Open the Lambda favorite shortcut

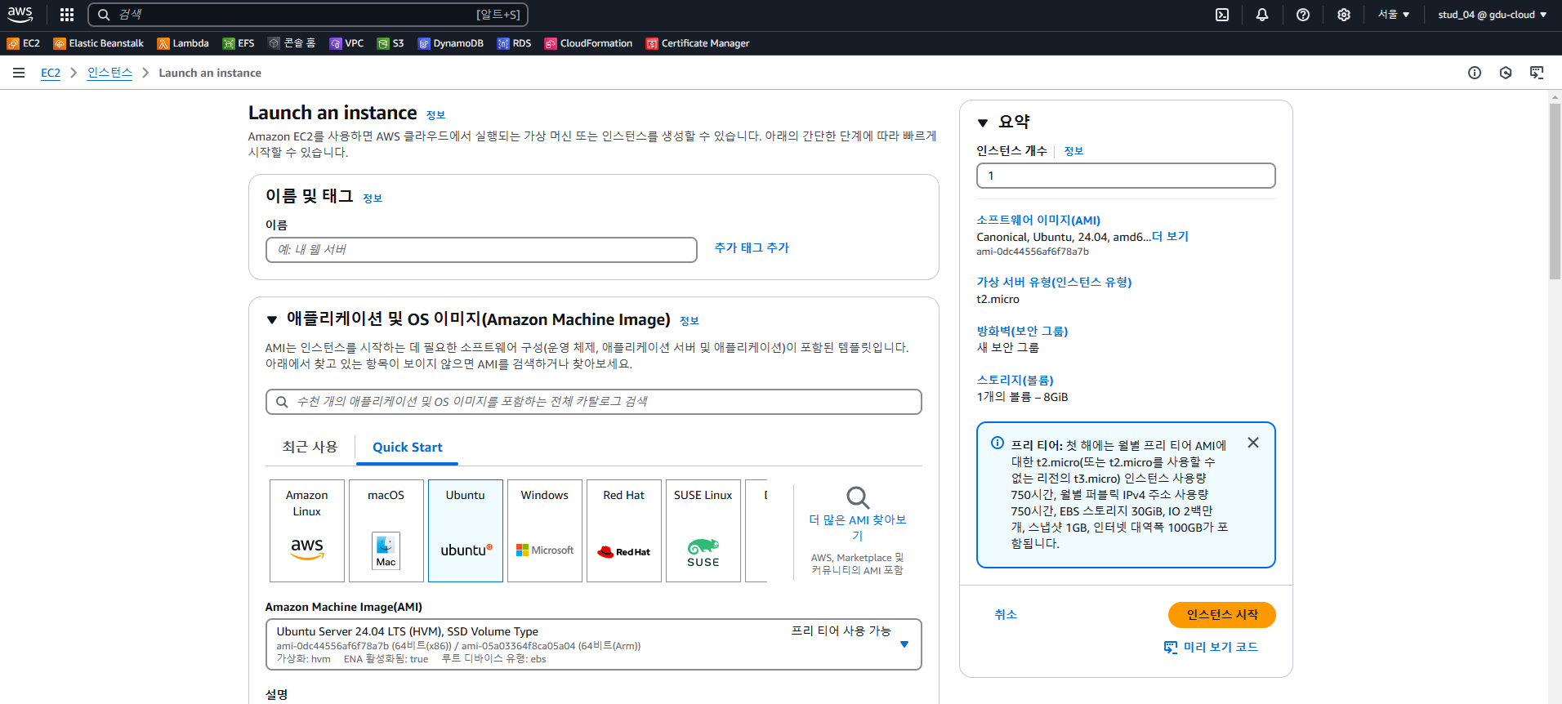[x=183, y=43]
